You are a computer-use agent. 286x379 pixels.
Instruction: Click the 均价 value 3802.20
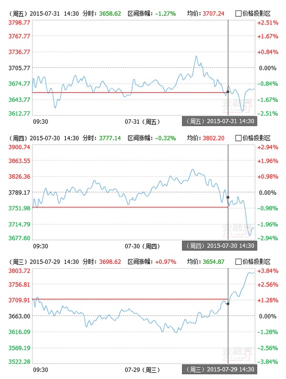coord(214,138)
